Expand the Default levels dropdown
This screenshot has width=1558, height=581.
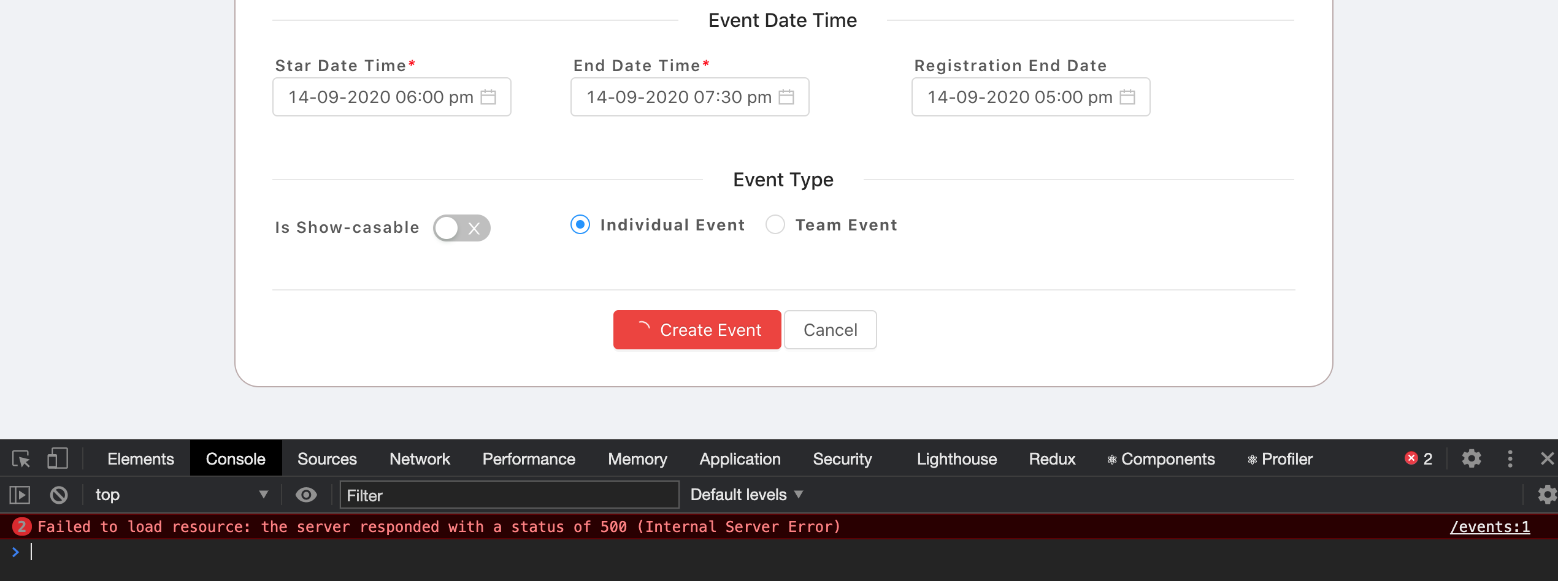tap(747, 495)
